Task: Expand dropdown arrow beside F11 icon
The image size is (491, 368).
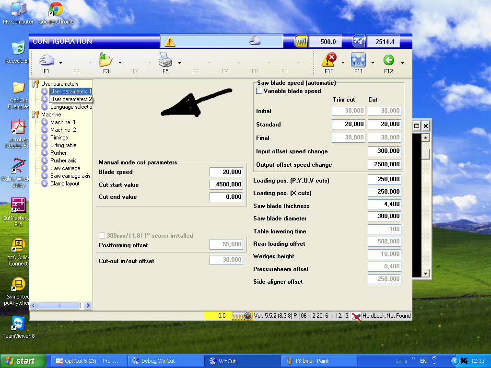Action: click(373, 63)
